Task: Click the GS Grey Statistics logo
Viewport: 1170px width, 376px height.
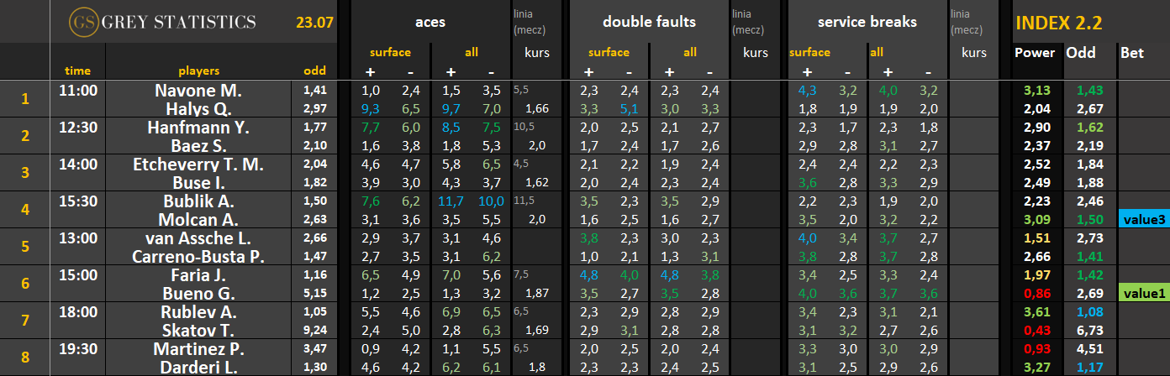Action: pos(161,22)
